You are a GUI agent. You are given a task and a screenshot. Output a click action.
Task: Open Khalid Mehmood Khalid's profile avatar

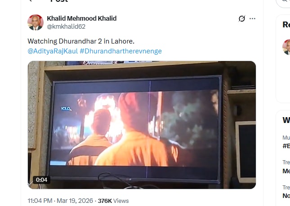[36, 22]
